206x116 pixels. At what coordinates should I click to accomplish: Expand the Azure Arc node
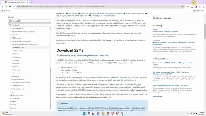tap(9, 101)
